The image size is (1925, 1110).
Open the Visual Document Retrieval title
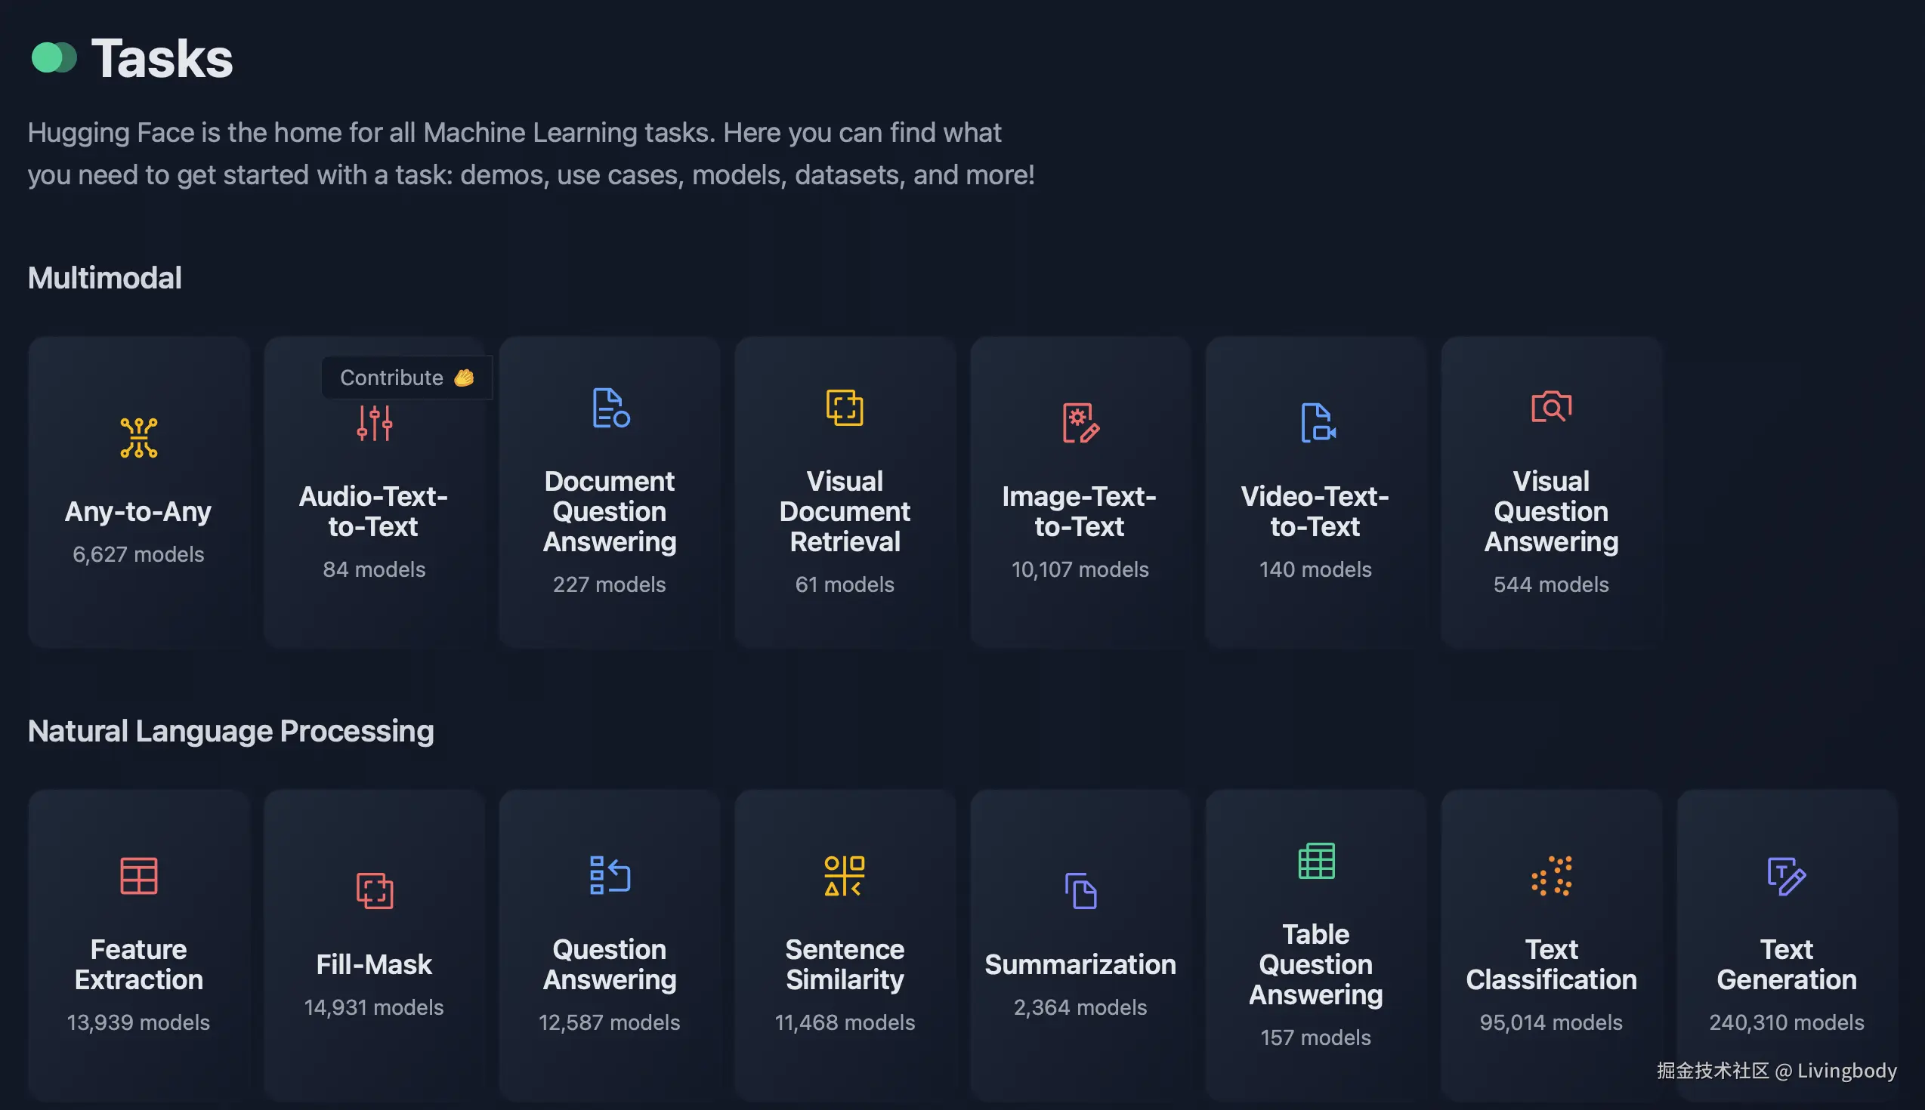point(845,511)
